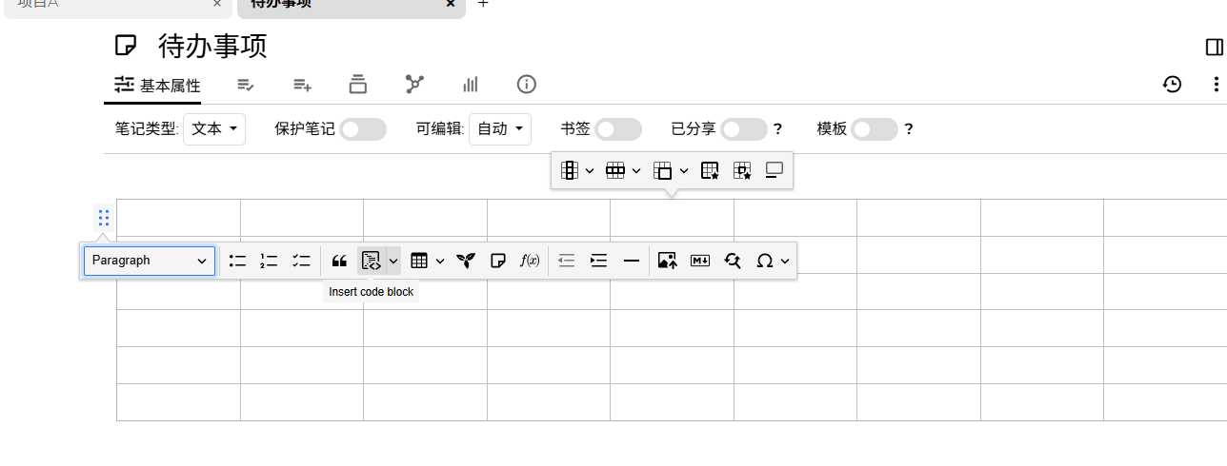Click the block drag handle dots
Image resolution: width=1227 pixels, height=466 pixels.
tap(104, 218)
